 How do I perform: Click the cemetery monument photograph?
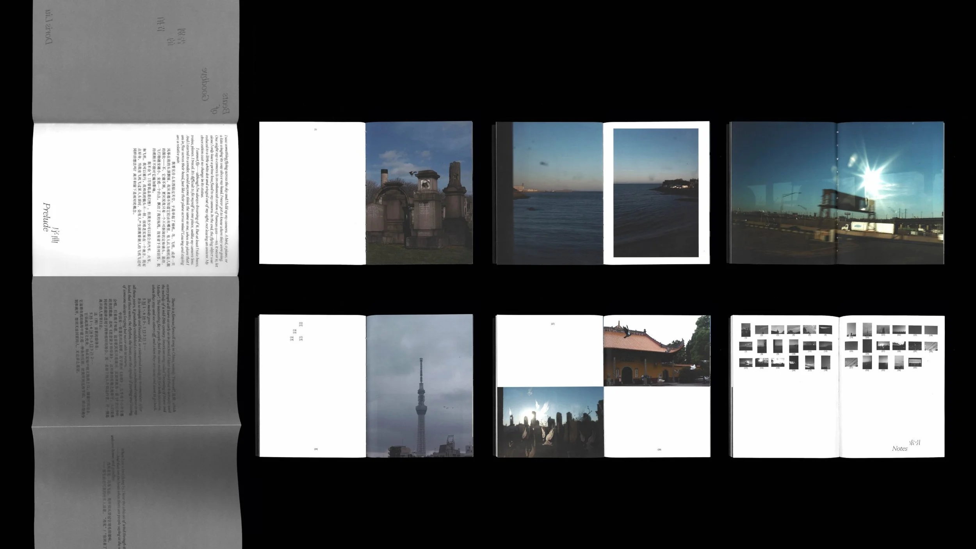click(419, 193)
